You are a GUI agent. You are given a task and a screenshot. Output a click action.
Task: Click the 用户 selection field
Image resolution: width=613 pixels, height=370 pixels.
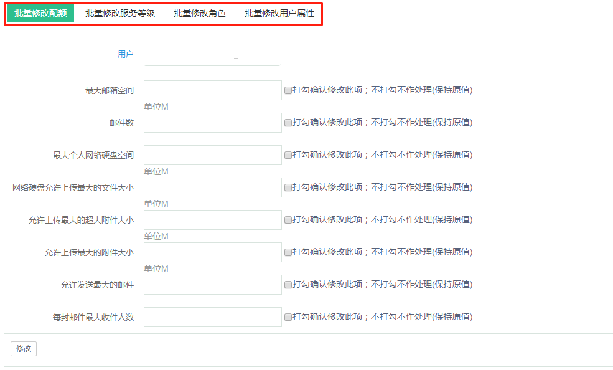pos(212,56)
